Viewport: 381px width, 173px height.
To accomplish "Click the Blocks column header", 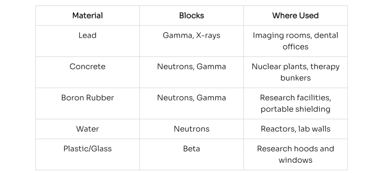I will (192, 16).
